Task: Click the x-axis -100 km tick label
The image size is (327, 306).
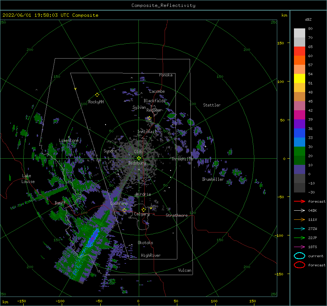Action: 60,301
